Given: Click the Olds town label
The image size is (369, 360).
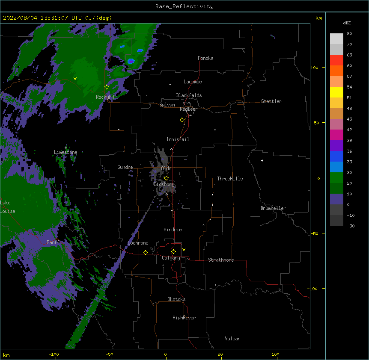Looking at the screenshot, I should [x=166, y=168].
